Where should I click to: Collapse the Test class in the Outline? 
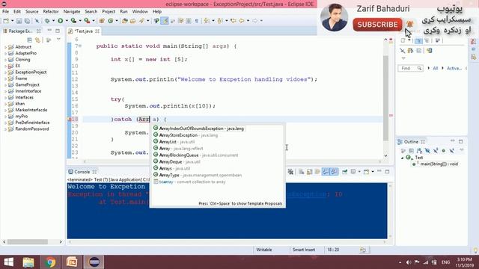[x=403, y=158]
